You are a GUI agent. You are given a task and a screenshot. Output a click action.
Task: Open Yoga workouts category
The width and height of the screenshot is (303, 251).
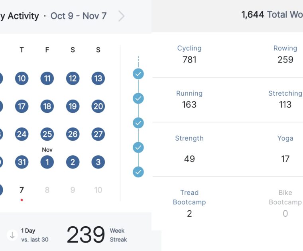tap(285, 149)
